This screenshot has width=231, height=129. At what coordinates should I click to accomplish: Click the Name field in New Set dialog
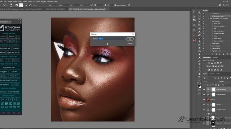(111, 39)
